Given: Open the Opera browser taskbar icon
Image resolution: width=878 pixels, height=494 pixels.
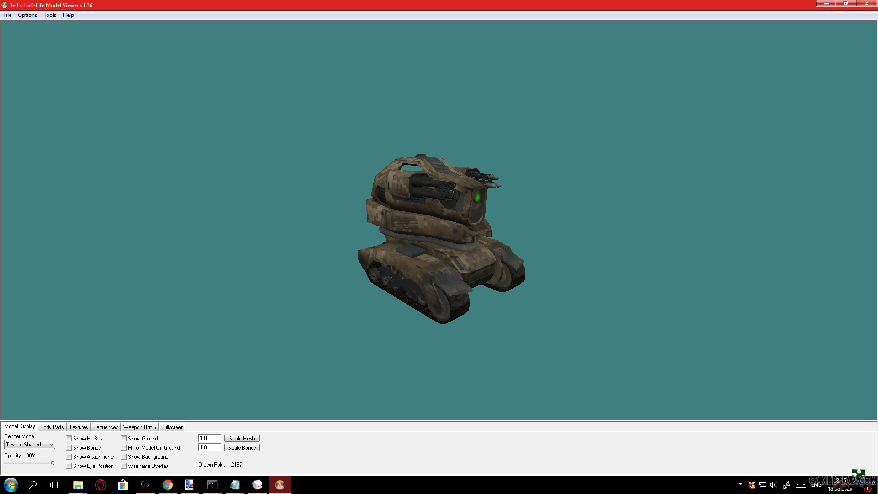Looking at the screenshot, I should 100,485.
